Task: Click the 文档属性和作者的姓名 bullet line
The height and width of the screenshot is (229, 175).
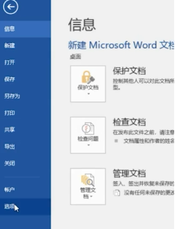Action: click(149, 141)
